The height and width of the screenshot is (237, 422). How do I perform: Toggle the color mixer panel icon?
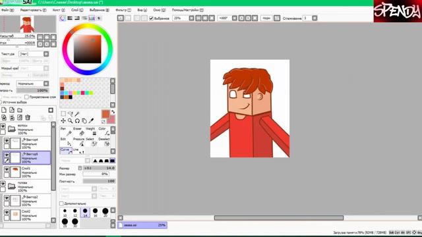84,18
